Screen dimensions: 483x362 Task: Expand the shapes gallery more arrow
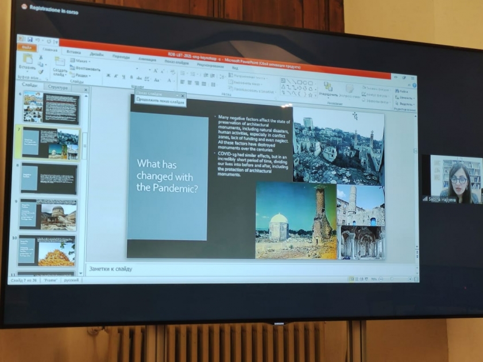point(315,96)
